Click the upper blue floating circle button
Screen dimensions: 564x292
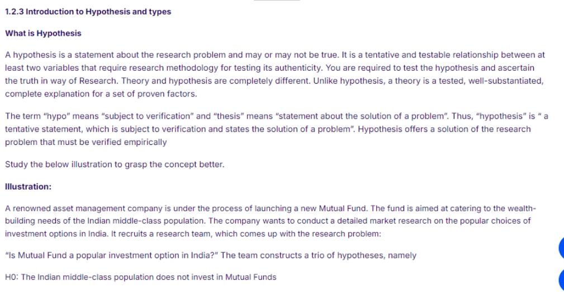pos(561,247)
